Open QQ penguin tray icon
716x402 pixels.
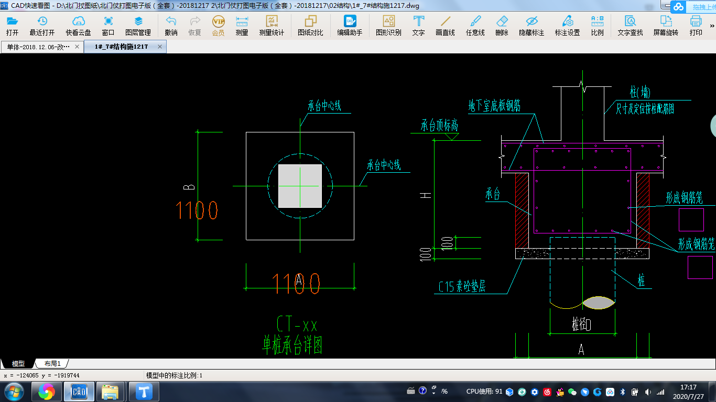[x=560, y=392]
